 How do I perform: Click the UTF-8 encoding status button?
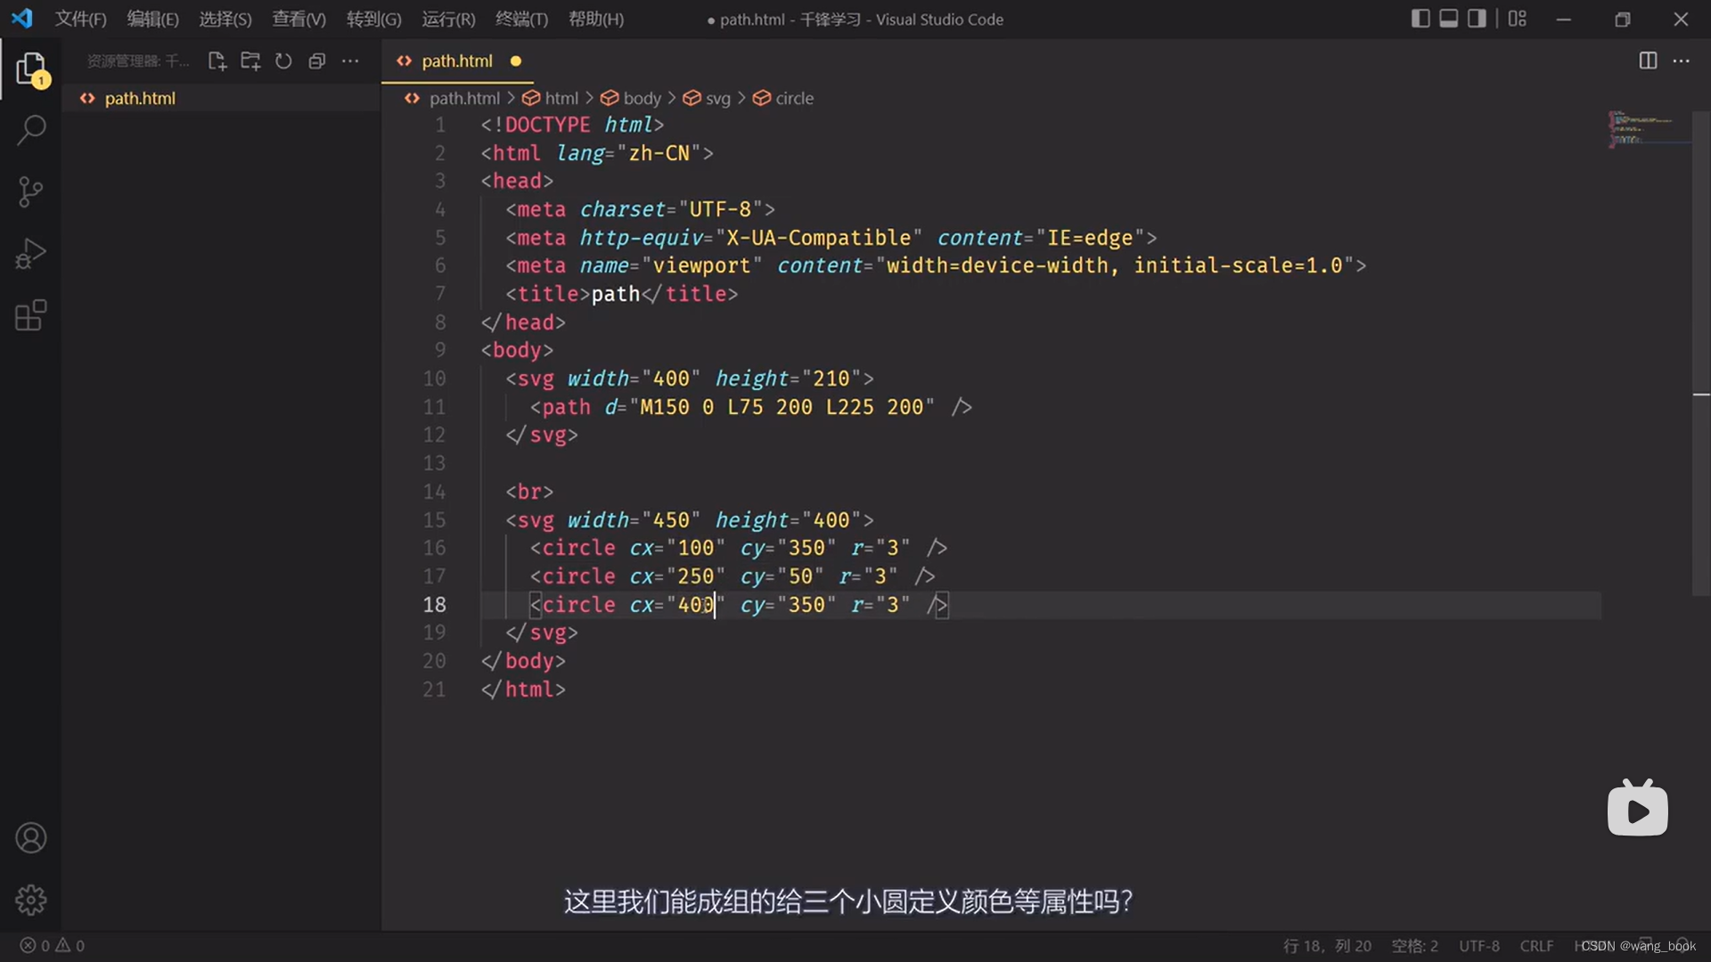1479,946
